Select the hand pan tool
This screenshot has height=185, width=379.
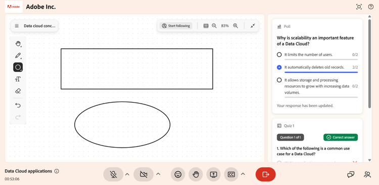pyautogui.click(x=18, y=44)
